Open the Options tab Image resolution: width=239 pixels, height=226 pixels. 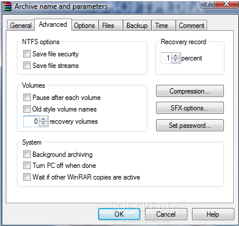click(x=85, y=26)
